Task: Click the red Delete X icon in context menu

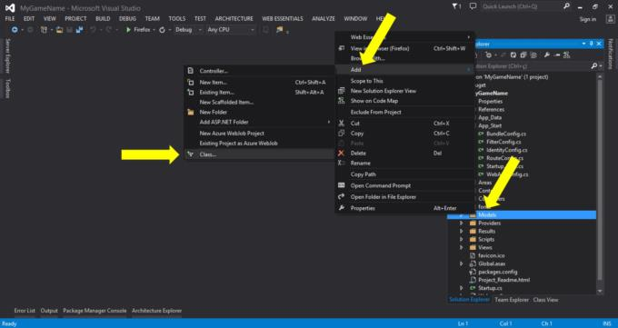Action: tap(342, 153)
